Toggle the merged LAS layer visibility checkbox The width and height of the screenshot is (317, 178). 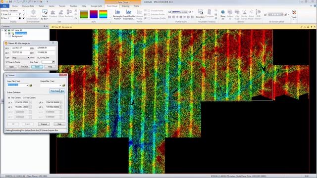tap(9, 33)
